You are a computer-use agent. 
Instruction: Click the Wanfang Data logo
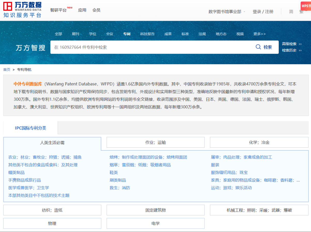22,9
